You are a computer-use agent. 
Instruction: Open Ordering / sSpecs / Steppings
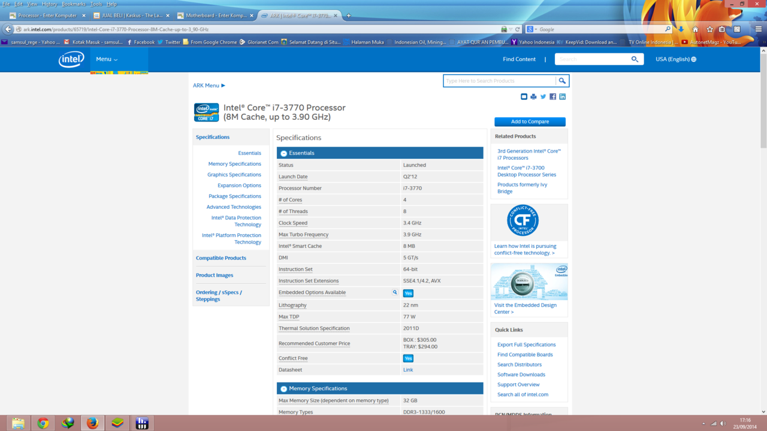coord(219,296)
